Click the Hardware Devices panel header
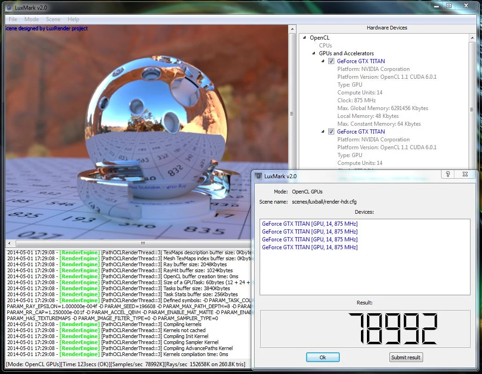 (387, 28)
